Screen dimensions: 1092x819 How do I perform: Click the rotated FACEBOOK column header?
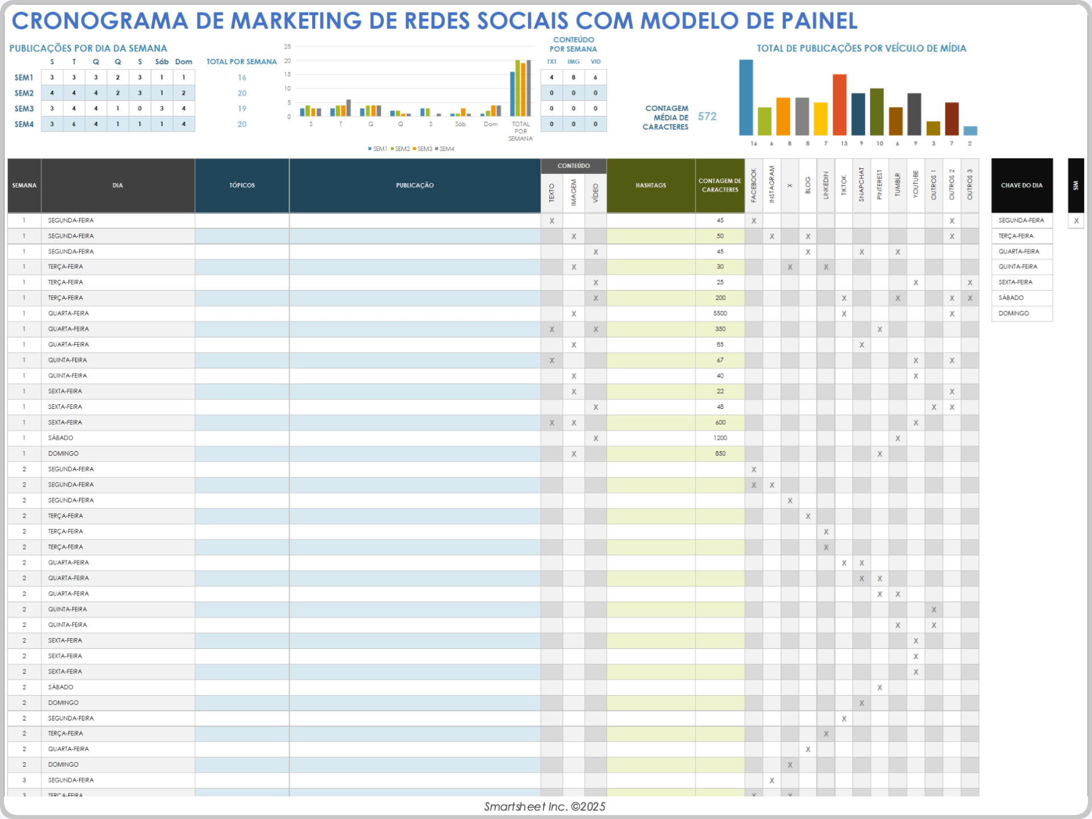tap(754, 185)
